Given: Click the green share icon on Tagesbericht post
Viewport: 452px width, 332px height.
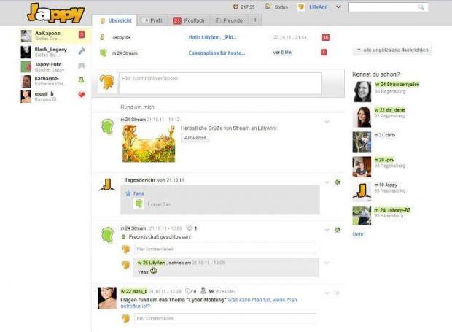Looking at the screenshot, I should 338,181.
